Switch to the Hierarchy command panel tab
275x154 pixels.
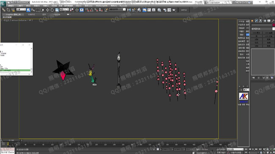pos(261,21)
